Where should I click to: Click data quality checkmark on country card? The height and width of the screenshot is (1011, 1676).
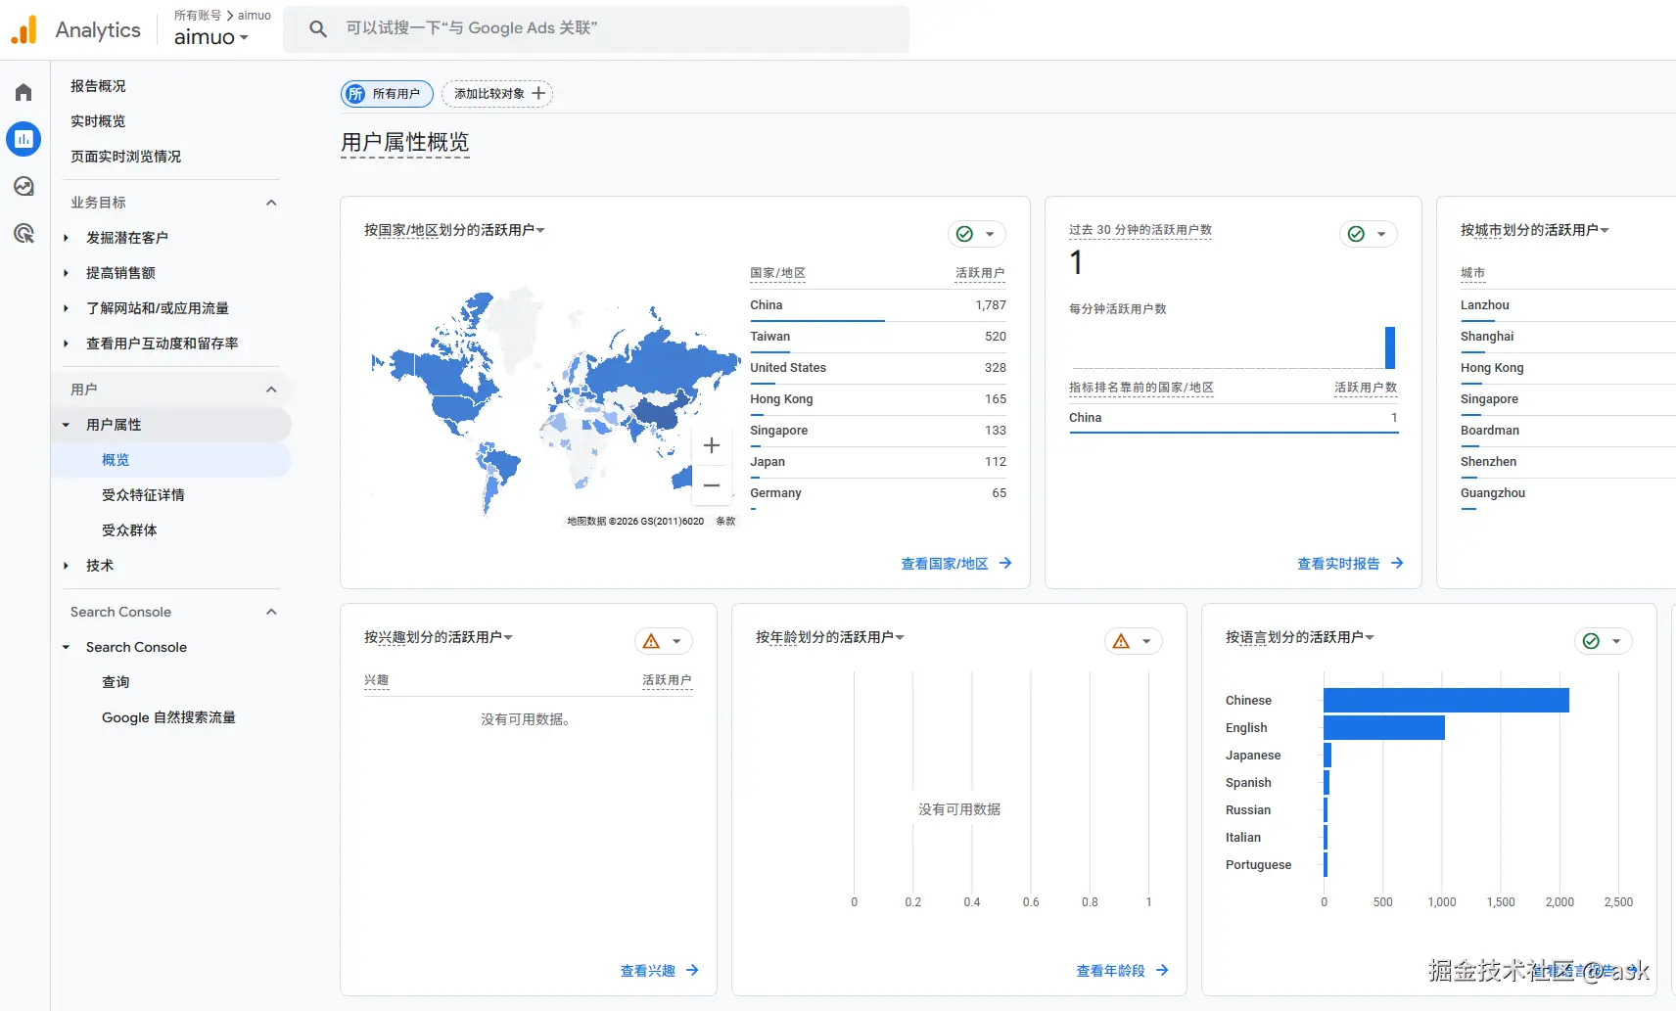[963, 233]
